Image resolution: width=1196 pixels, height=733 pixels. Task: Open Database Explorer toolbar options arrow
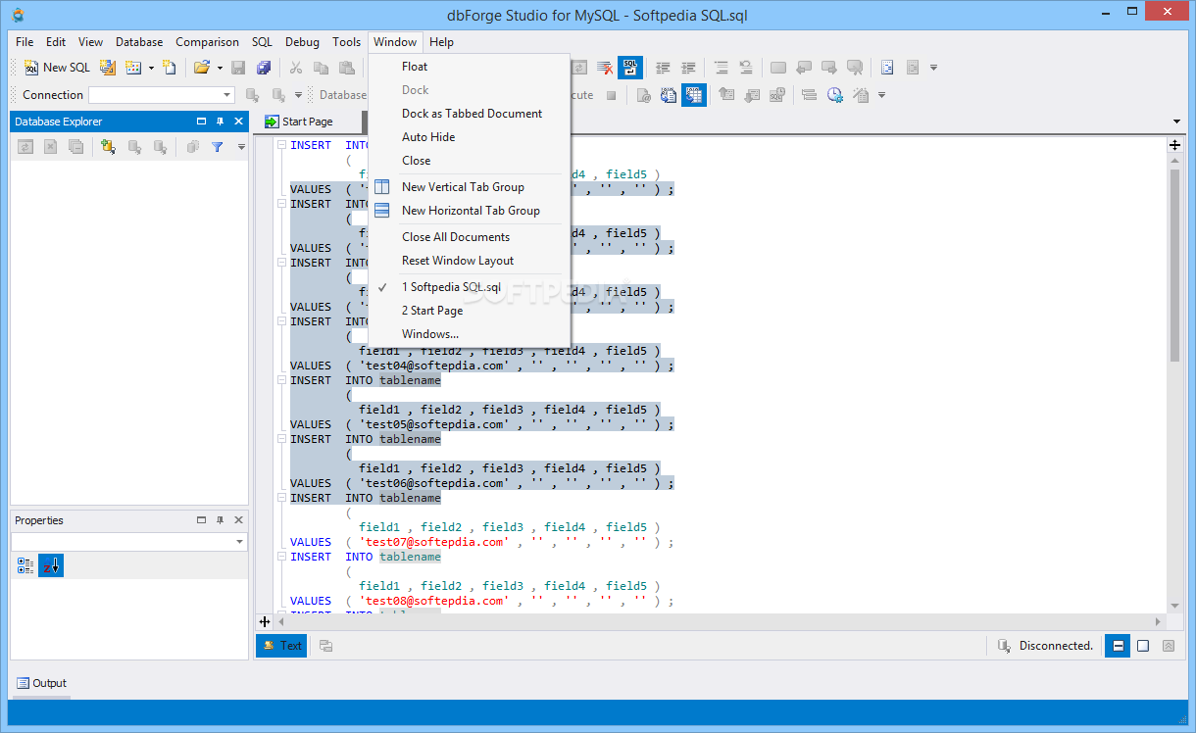point(241,147)
